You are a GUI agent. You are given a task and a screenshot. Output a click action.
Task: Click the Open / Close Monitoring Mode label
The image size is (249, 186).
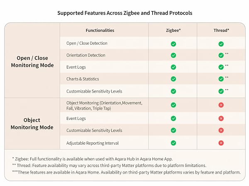32,62
